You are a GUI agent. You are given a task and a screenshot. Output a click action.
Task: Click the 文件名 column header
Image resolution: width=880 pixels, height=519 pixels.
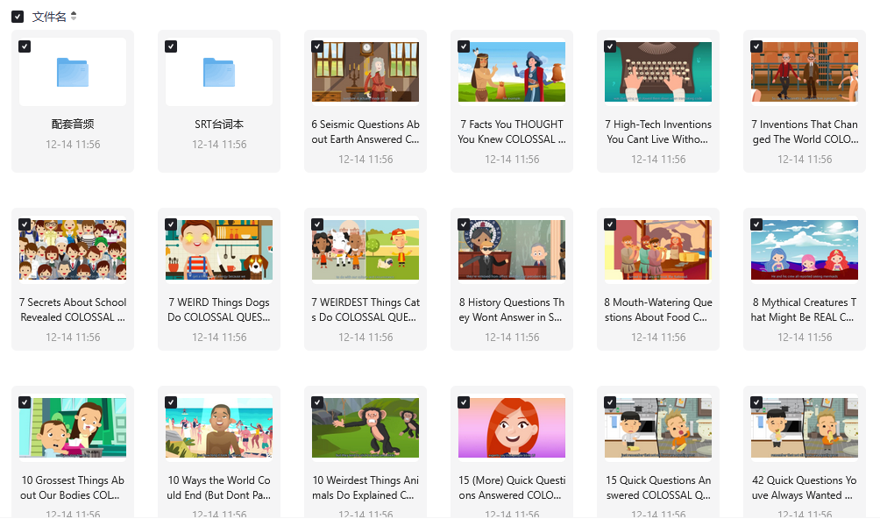coord(49,17)
